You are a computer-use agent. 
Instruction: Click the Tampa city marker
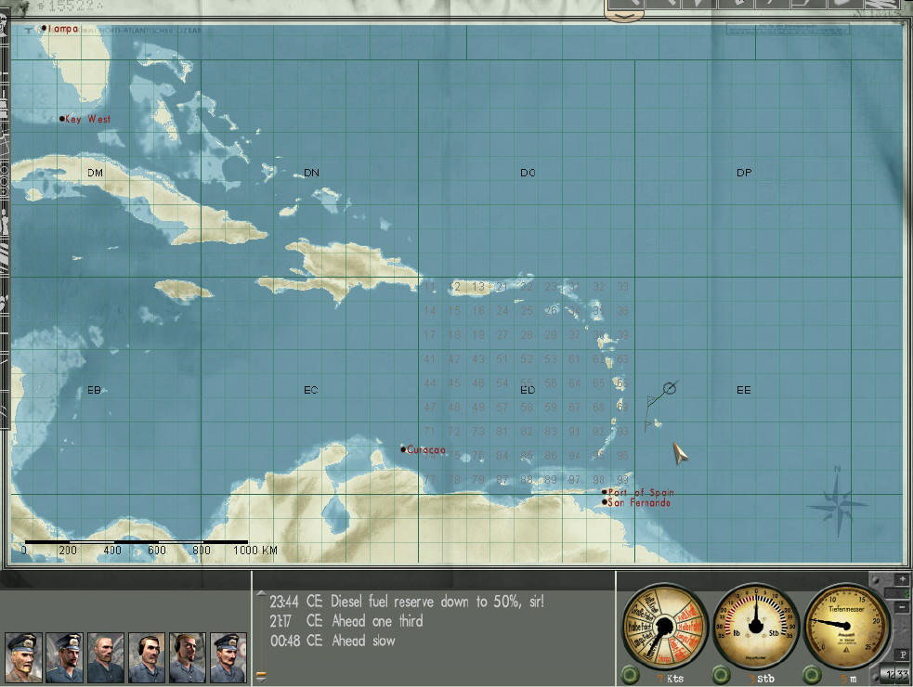click(x=45, y=28)
